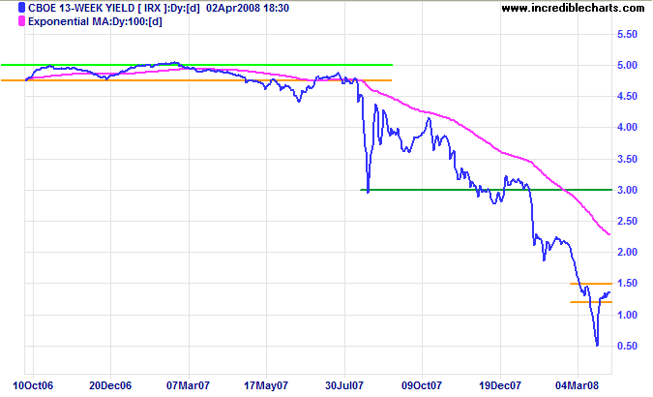
Task: Click the 5.50 y-axis label
Action: pos(627,34)
